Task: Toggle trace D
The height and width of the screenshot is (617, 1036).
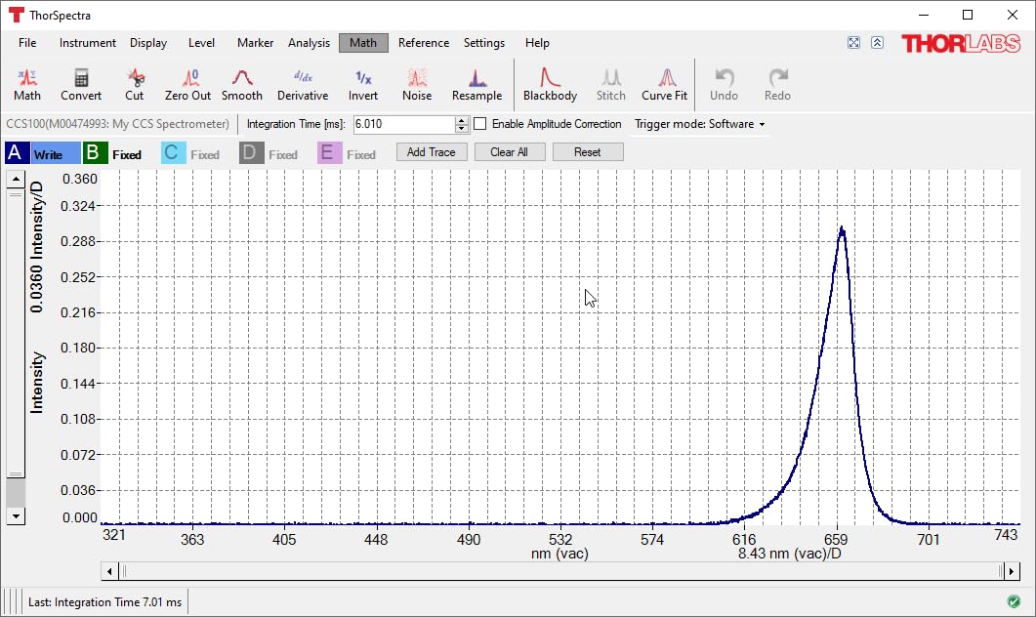Action: 250,153
